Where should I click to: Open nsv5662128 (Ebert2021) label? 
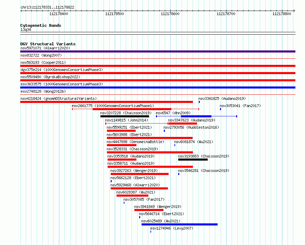click(x=133, y=178)
